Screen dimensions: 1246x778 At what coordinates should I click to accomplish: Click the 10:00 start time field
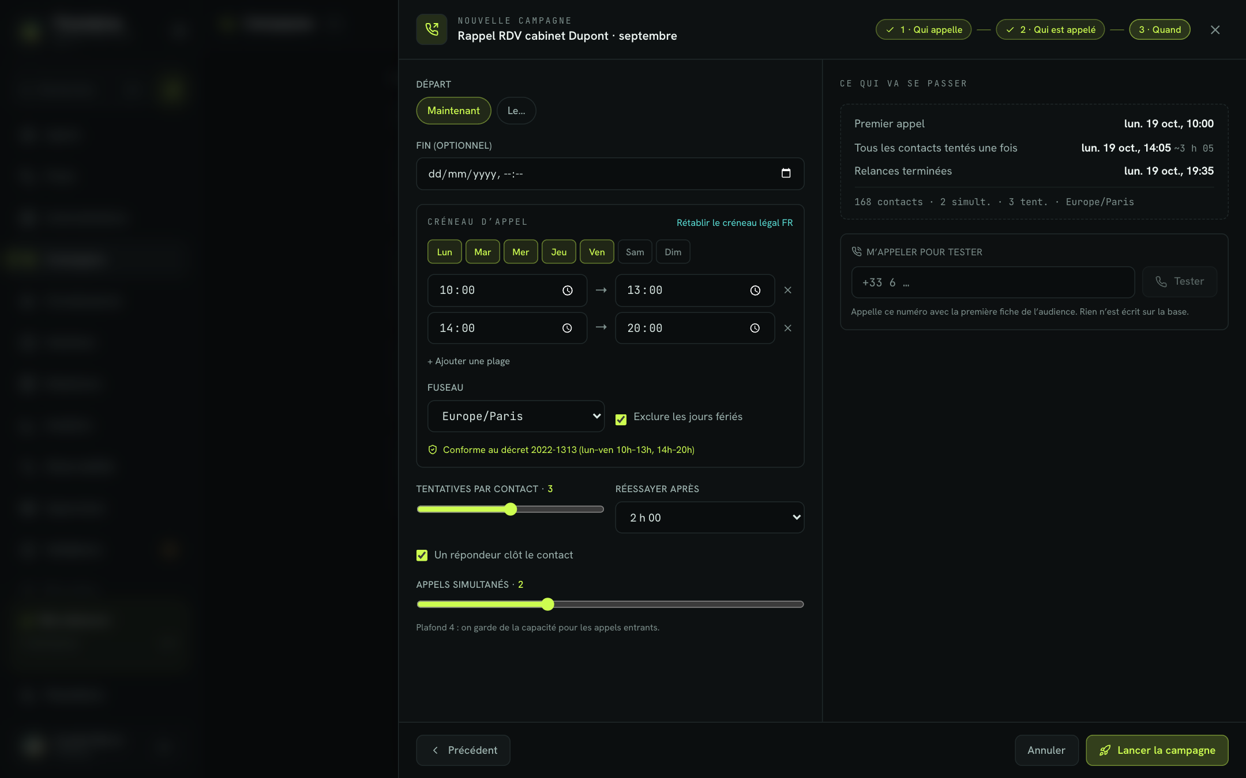pos(507,290)
